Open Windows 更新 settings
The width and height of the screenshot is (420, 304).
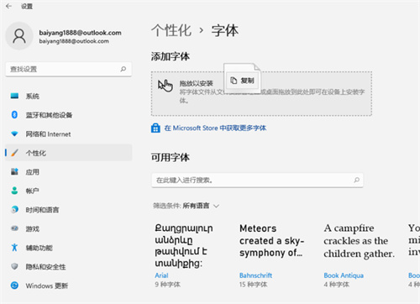point(69,286)
